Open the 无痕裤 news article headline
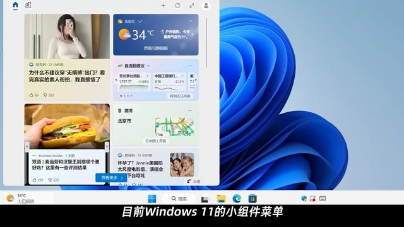The image size is (404, 227). [67, 76]
